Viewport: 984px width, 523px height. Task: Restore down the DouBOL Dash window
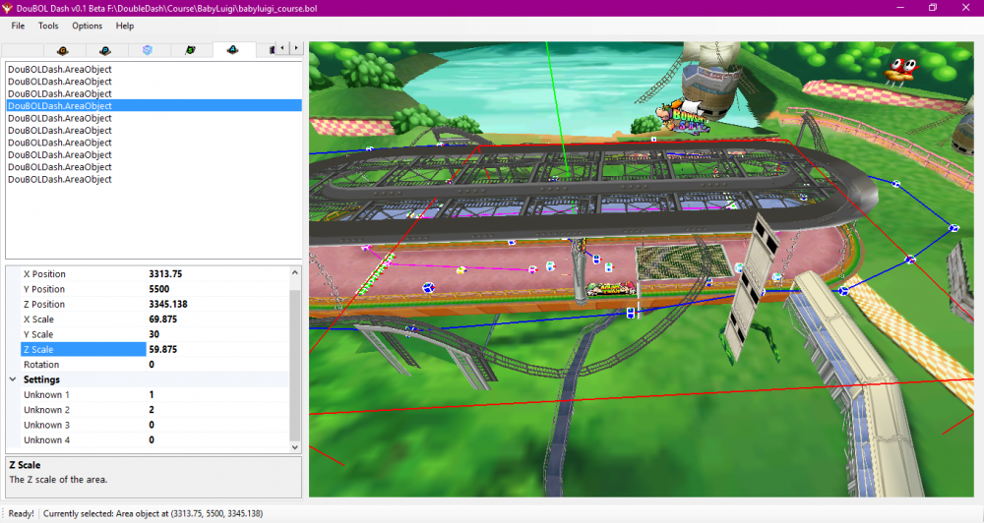[x=933, y=8]
